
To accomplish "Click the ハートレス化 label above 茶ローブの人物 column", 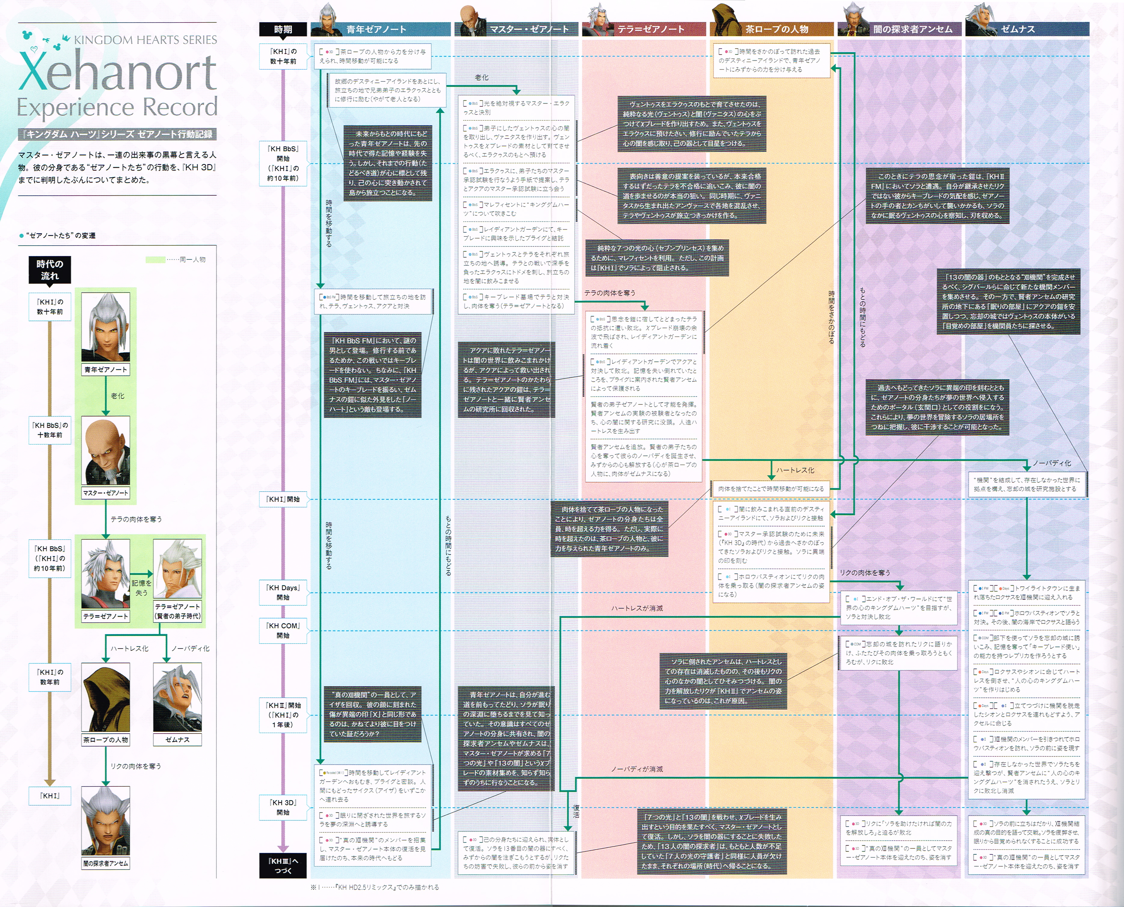I will (x=795, y=471).
